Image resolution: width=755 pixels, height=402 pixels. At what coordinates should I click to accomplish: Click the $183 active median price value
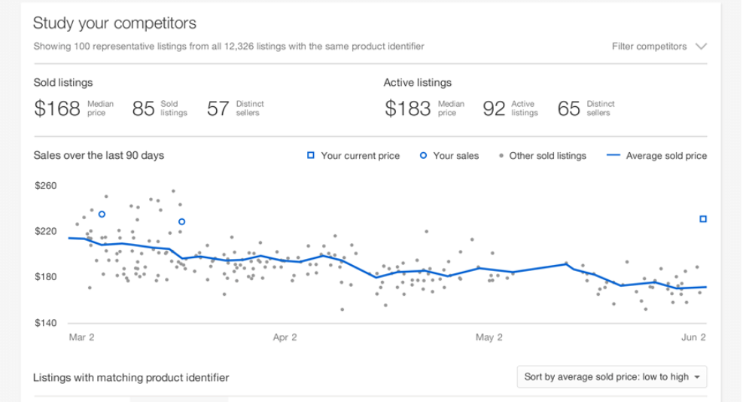tap(407, 108)
